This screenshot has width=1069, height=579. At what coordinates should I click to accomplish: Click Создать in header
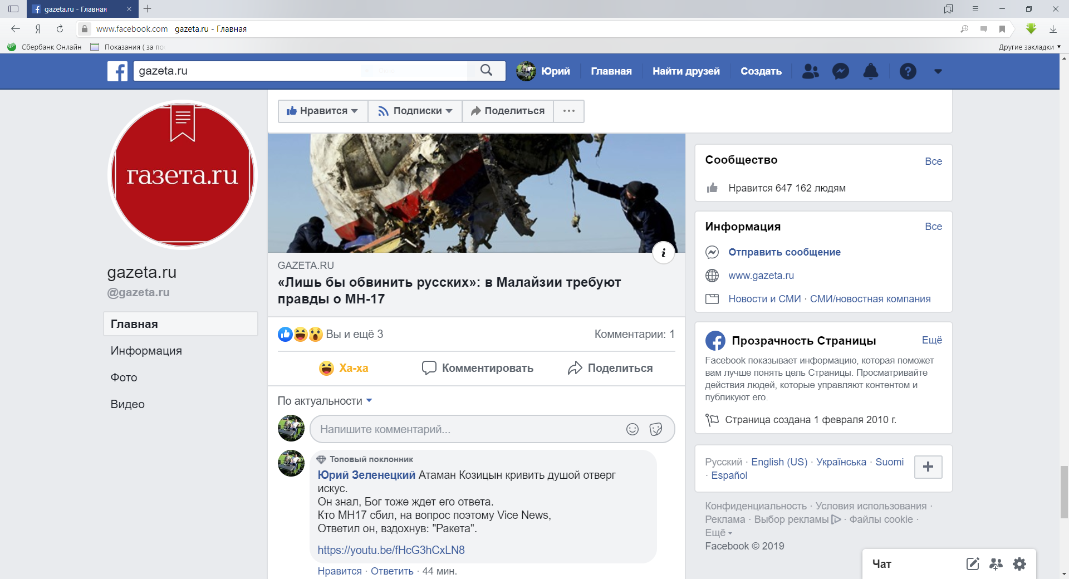[x=761, y=71]
